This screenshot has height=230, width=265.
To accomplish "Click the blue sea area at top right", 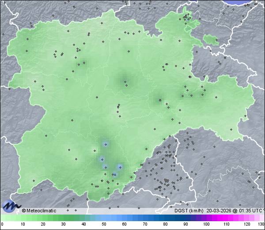I will 247,2.
